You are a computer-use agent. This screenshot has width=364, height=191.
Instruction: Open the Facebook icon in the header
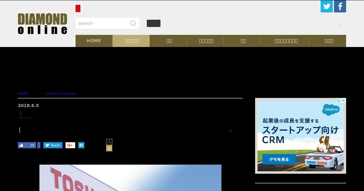(x=340, y=6)
